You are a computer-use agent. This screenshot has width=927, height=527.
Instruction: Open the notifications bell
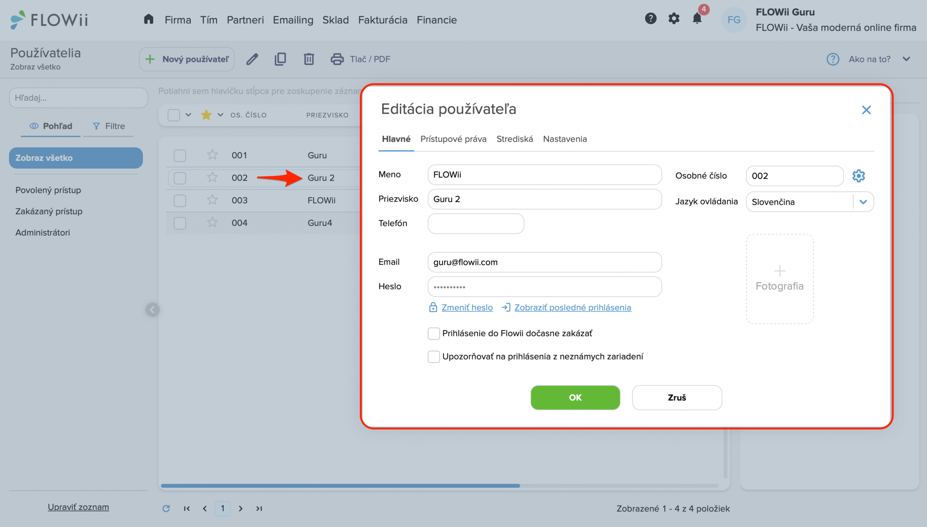(697, 19)
